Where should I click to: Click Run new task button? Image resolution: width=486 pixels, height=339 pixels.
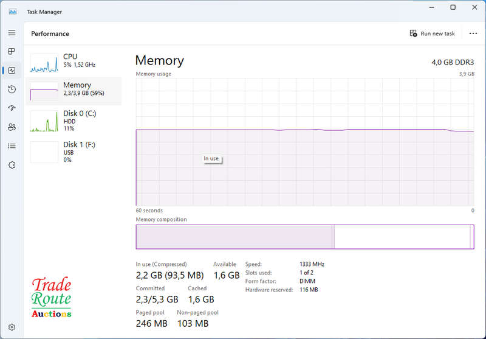pyautogui.click(x=432, y=33)
